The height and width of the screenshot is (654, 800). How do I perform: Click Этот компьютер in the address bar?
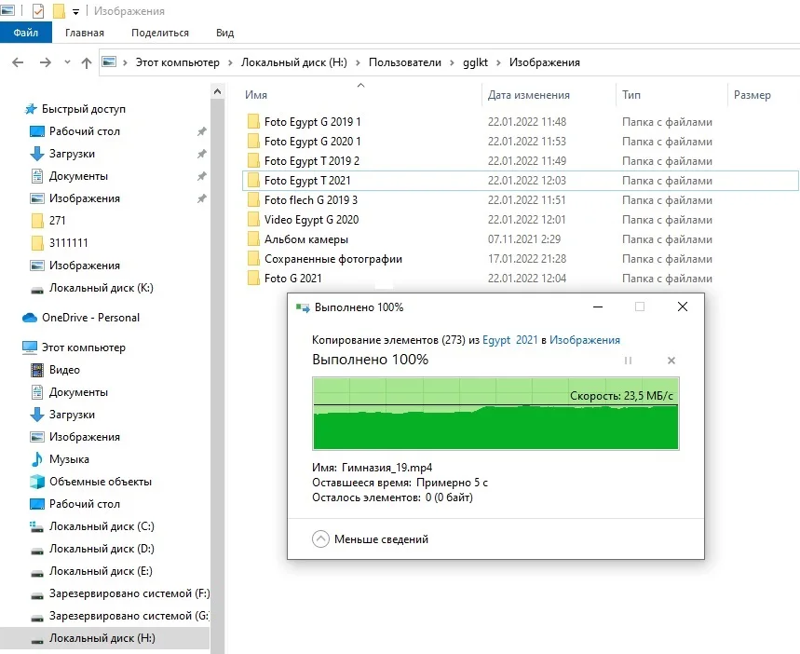point(178,62)
